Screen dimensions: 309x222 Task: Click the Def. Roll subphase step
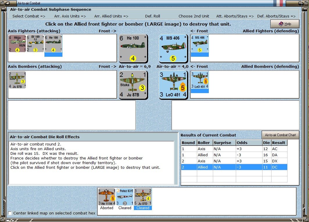[152, 16]
